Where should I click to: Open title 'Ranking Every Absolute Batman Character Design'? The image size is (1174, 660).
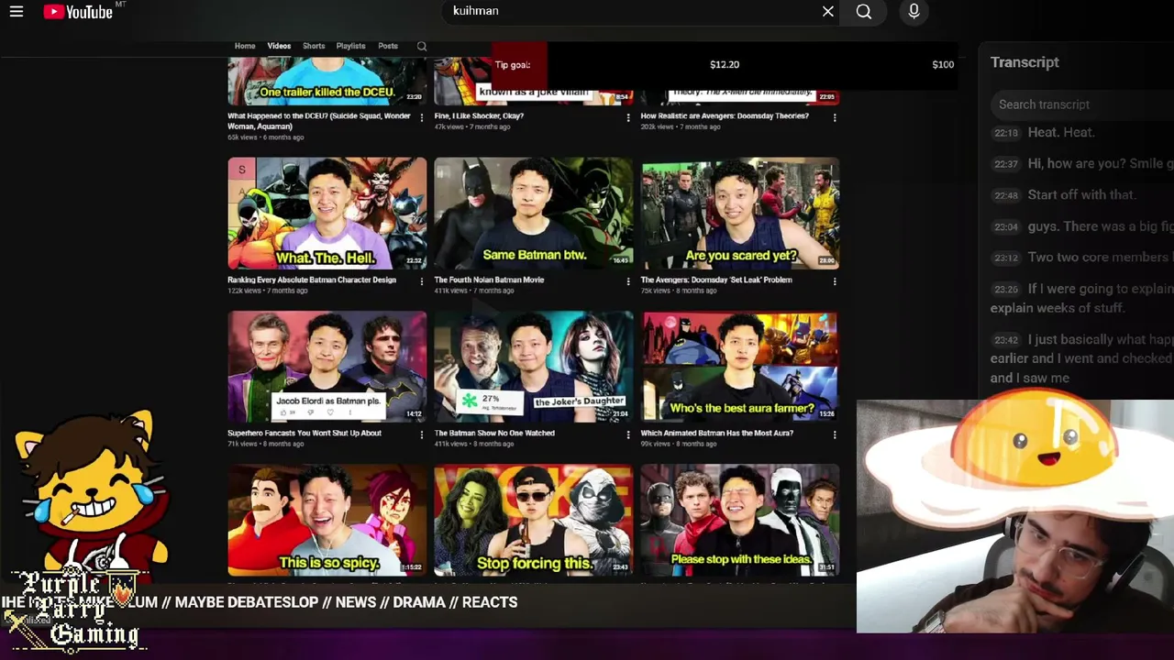click(x=312, y=280)
